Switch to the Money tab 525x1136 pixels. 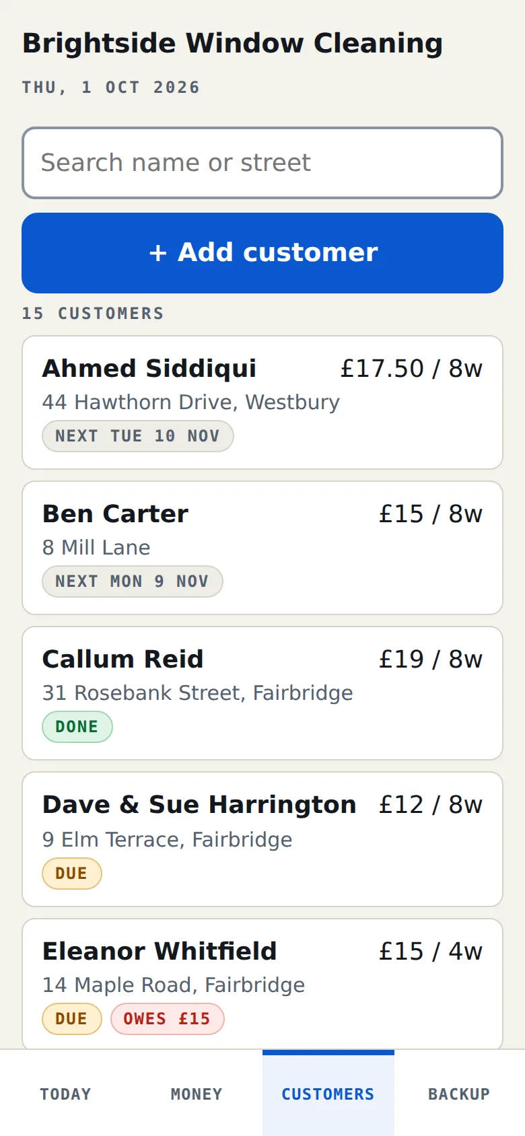(x=197, y=1094)
